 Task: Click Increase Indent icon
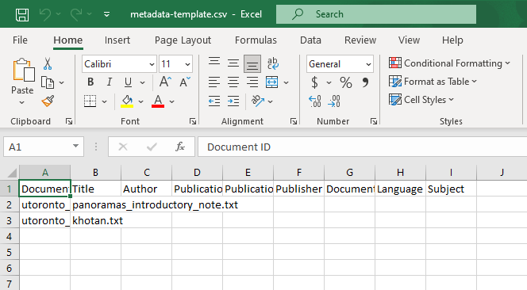(x=233, y=101)
